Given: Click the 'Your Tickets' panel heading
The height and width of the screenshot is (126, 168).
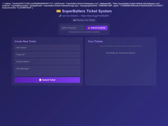Looking at the screenshot, I should (x=95, y=41).
